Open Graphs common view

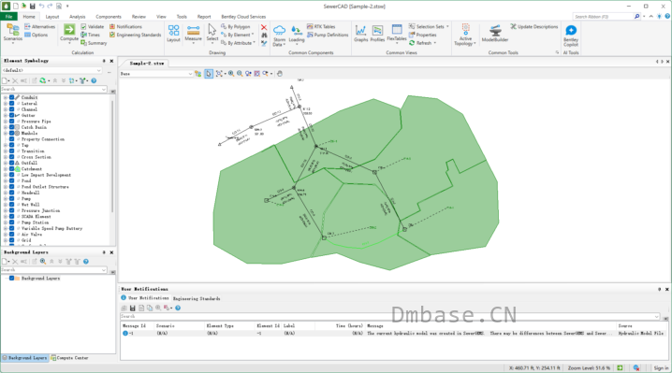coord(361,33)
